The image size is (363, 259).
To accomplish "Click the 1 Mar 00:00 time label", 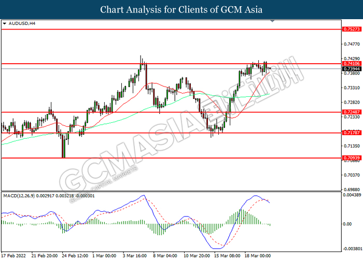I will (x=104, y=256).
